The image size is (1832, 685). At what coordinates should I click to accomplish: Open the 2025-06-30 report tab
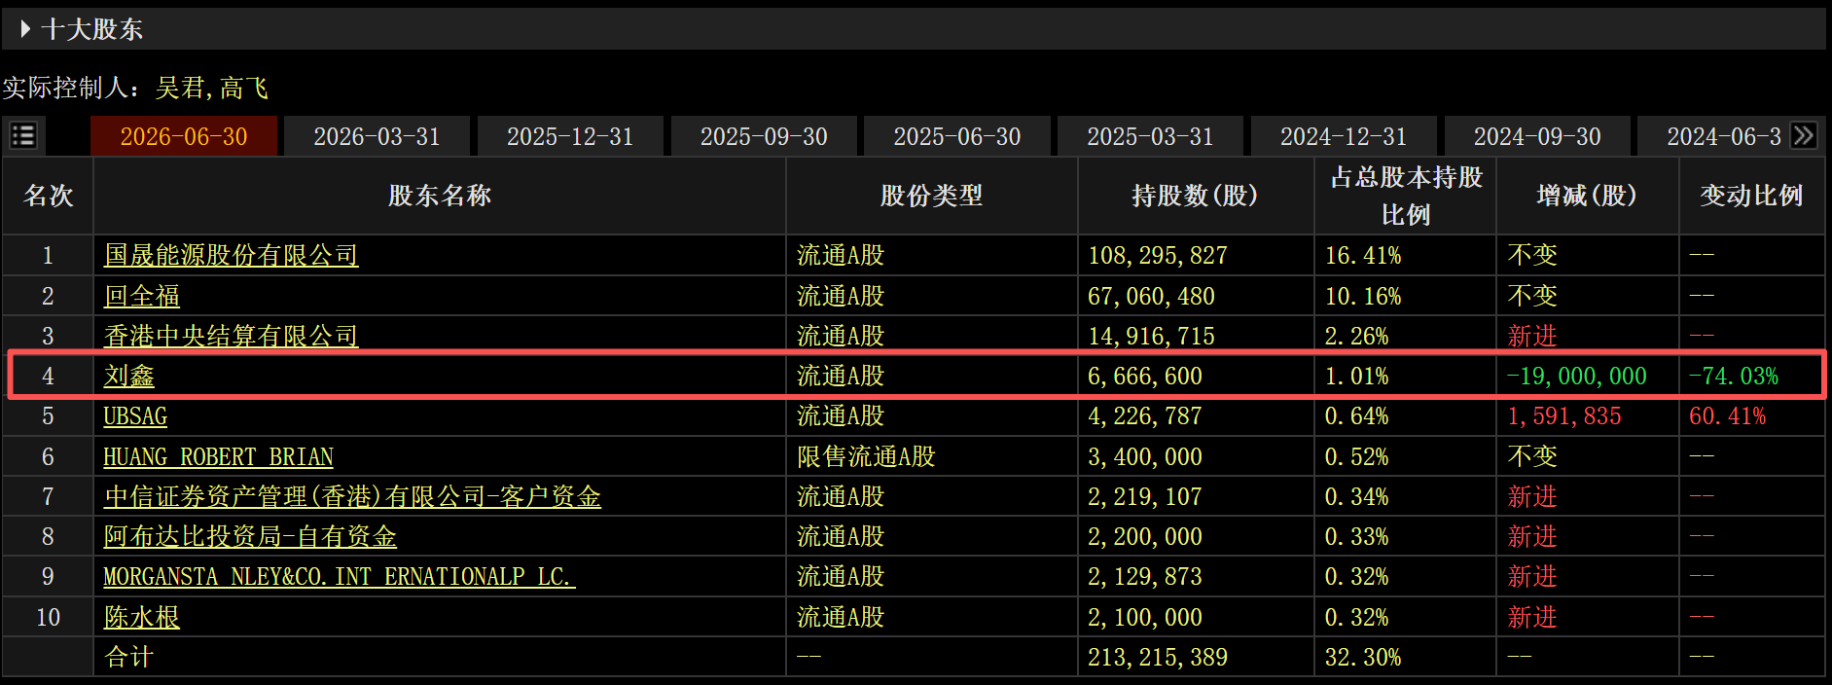(957, 136)
